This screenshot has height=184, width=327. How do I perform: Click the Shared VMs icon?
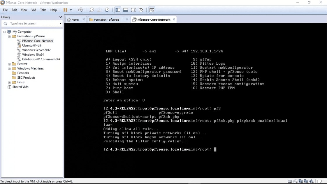(9, 87)
